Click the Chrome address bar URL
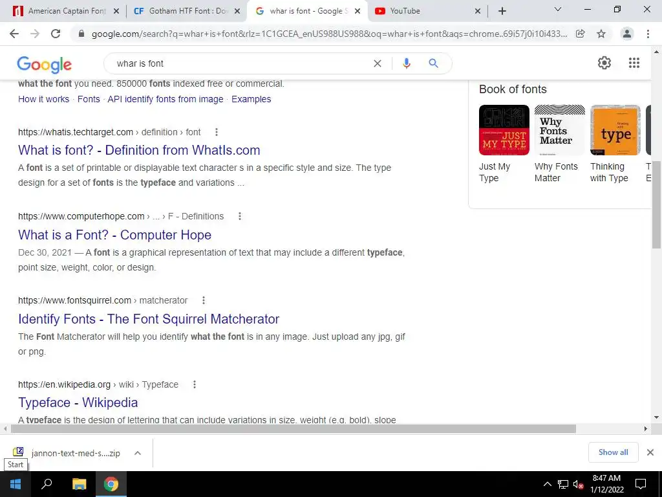 (329, 34)
